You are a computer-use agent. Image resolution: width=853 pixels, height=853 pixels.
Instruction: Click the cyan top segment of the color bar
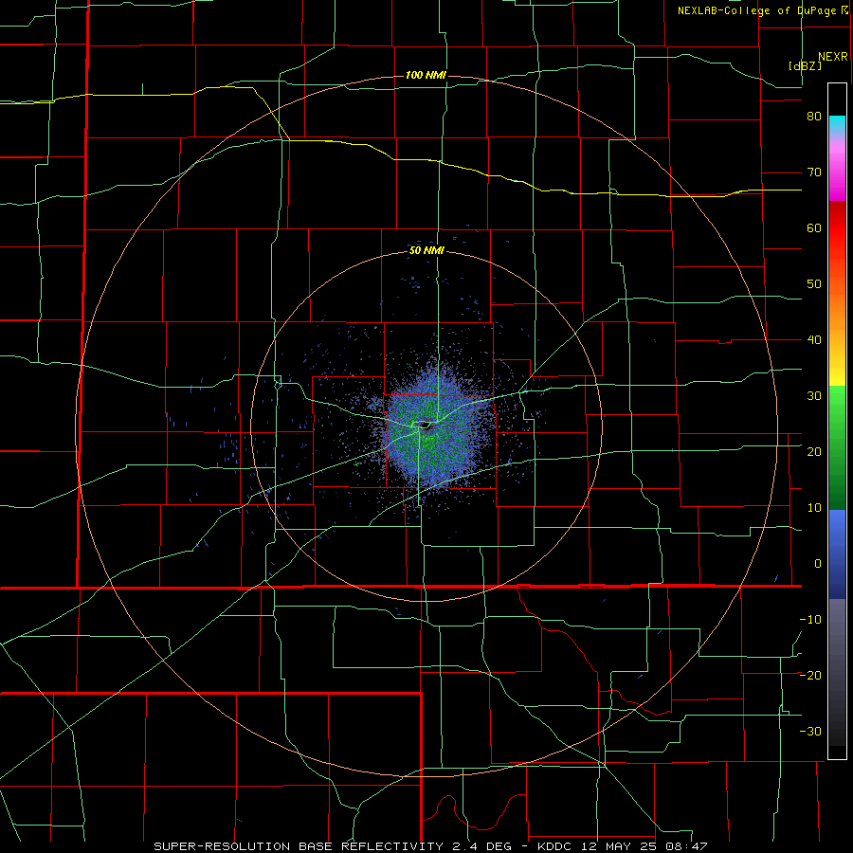(837, 124)
